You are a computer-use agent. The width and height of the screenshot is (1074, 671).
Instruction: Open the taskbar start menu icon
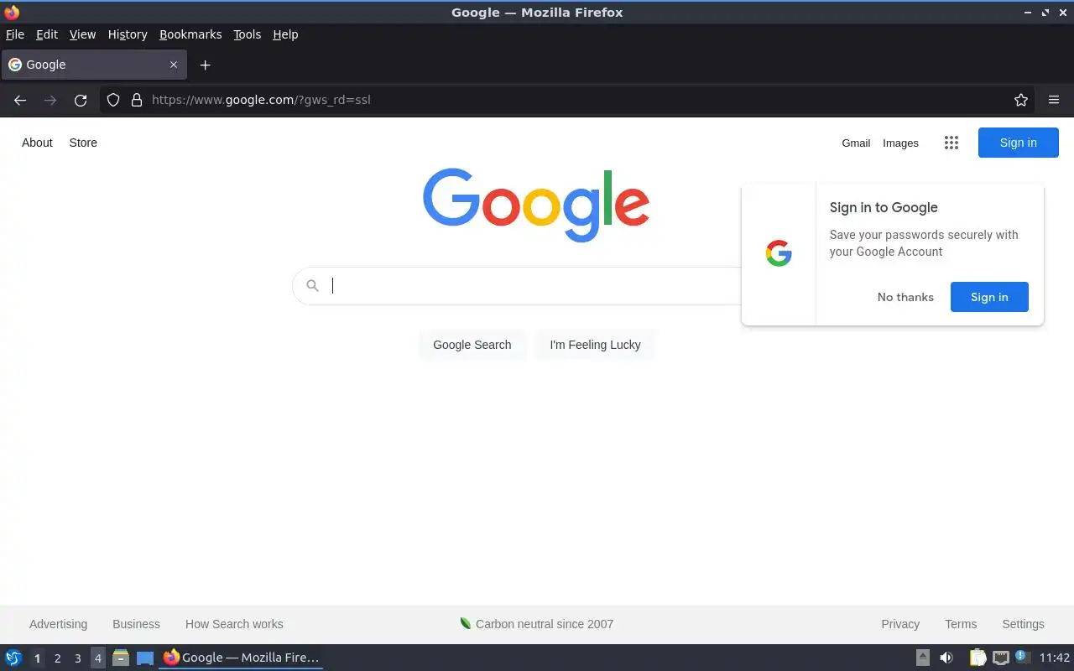click(13, 658)
